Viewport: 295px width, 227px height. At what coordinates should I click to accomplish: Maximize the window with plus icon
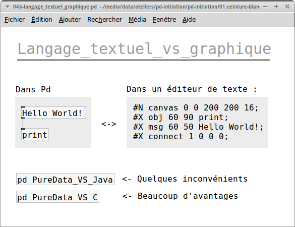click(276, 7)
